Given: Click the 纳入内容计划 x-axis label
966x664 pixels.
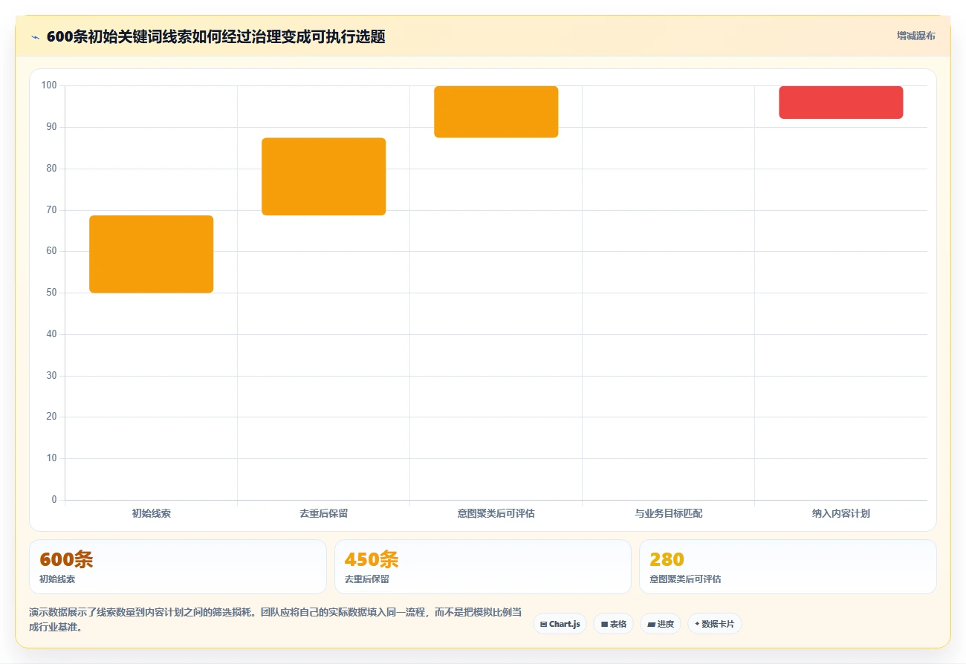Looking at the screenshot, I should click(841, 513).
